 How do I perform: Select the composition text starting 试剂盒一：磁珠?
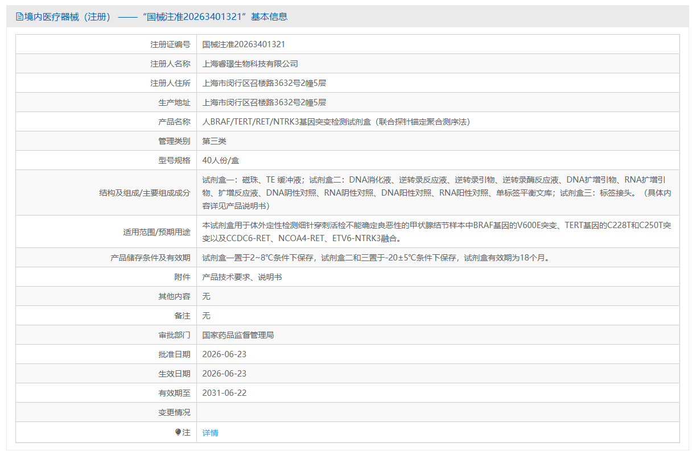(x=437, y=193)
